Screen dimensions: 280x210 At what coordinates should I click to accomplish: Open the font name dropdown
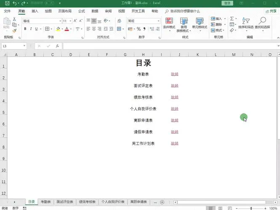point(60,21)
